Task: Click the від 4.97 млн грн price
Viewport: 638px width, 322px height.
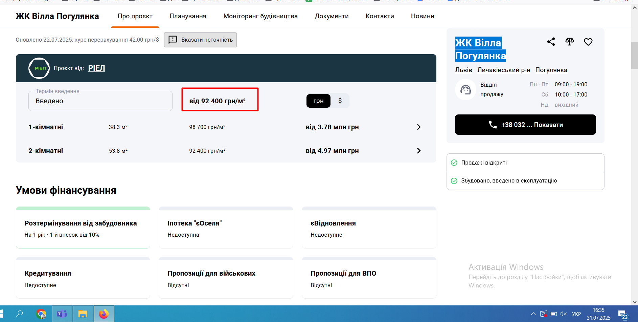Action: pos(332,151)
